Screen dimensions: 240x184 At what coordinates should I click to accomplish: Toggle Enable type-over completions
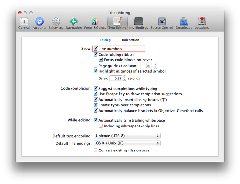click(x=96, y=105)
